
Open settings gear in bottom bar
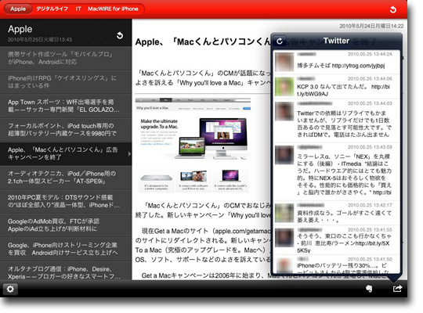click(x=10, y=289)
